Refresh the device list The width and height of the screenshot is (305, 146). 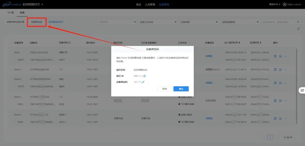tap(298, 29)
